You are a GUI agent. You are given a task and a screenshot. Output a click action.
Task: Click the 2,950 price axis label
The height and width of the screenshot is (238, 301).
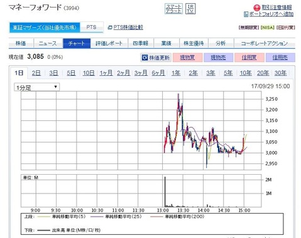click(x=271, y=163)
